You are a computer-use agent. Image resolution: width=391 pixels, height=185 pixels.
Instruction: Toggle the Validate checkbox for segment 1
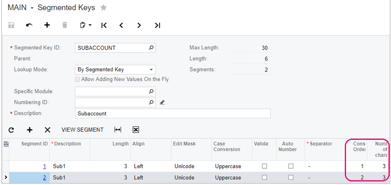264,166
